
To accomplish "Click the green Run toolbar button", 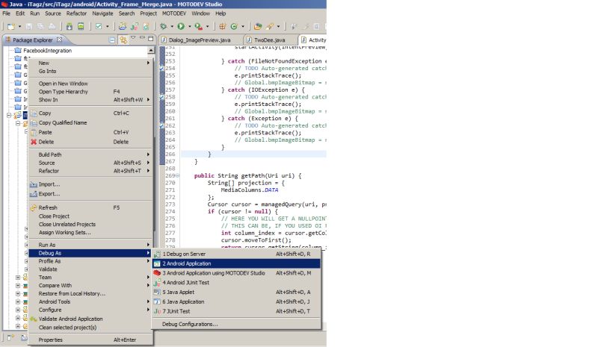I will click(181, 27).
